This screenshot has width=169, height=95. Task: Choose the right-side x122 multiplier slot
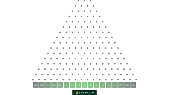pyautogui.click(x=127, y=85)
